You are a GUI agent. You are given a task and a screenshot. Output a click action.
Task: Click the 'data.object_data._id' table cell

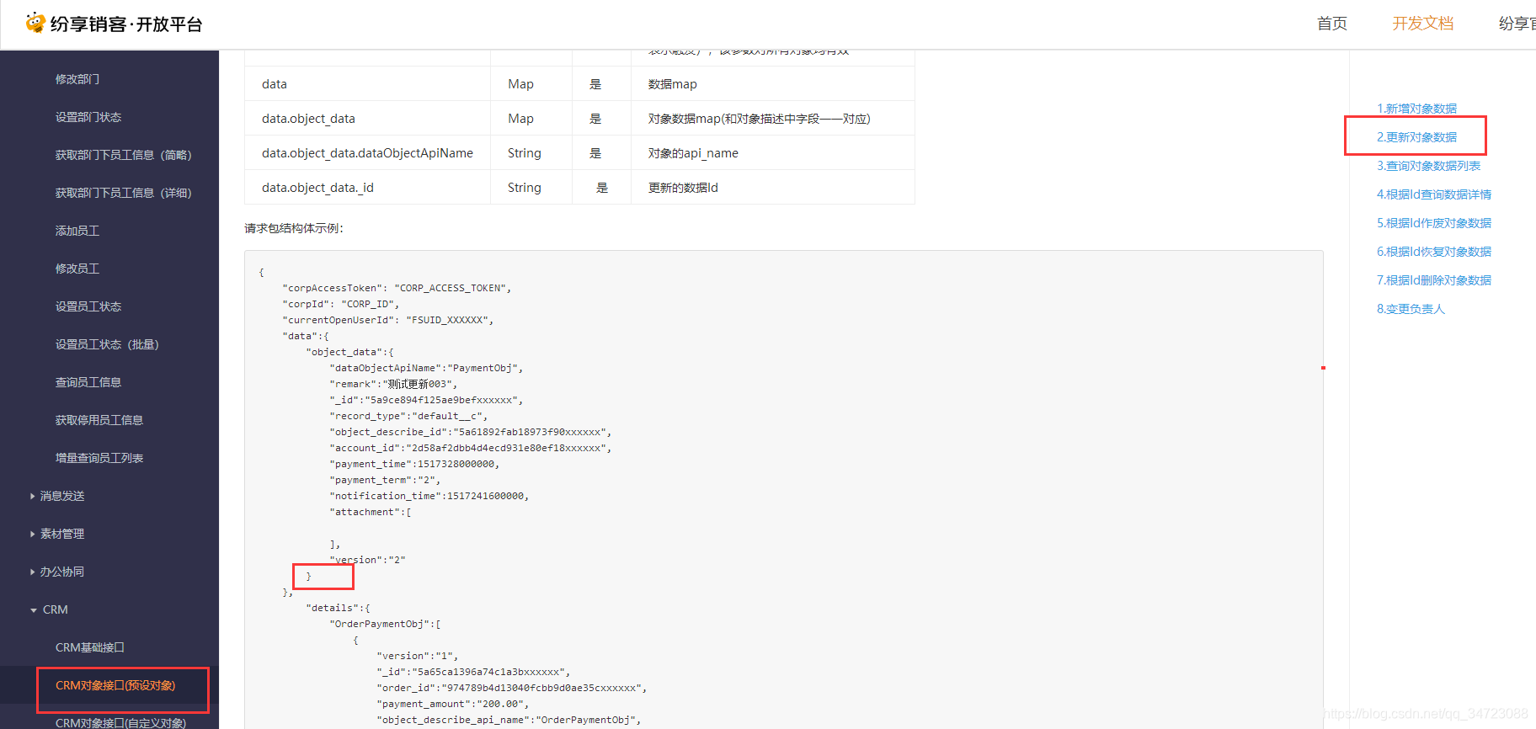367,188
